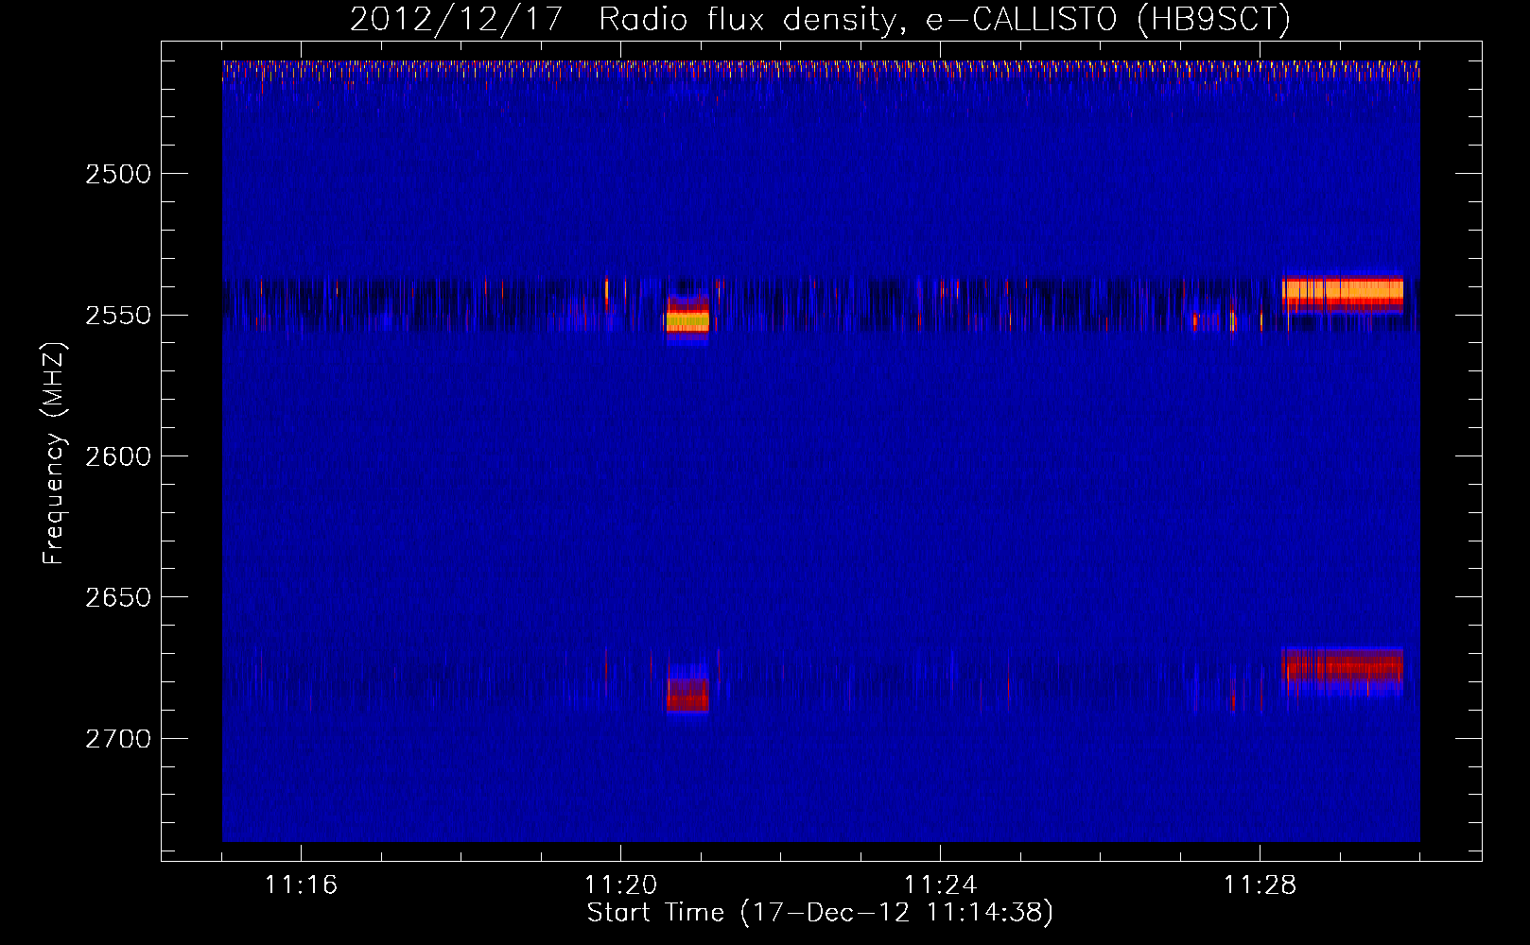Click the red burst near 2675 MHz after 11:28

tap(1342, 667)
